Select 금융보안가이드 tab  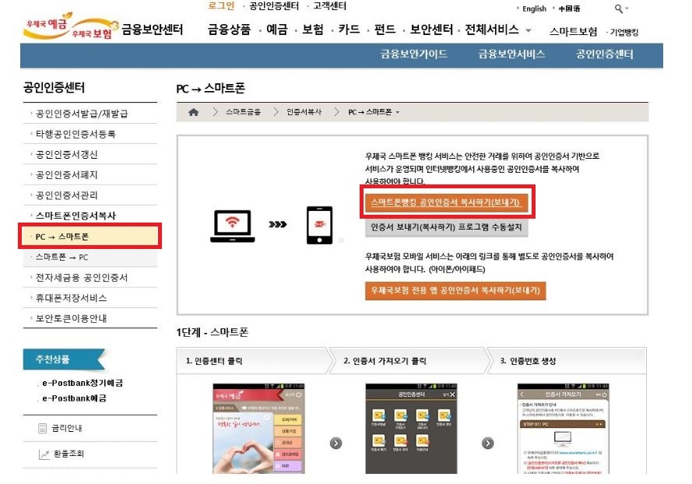pos(414,54)
